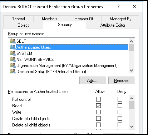The width and height of the screenshot is (148, 135).
Task: Tick Allow for Full control
Action: (98, 99)
